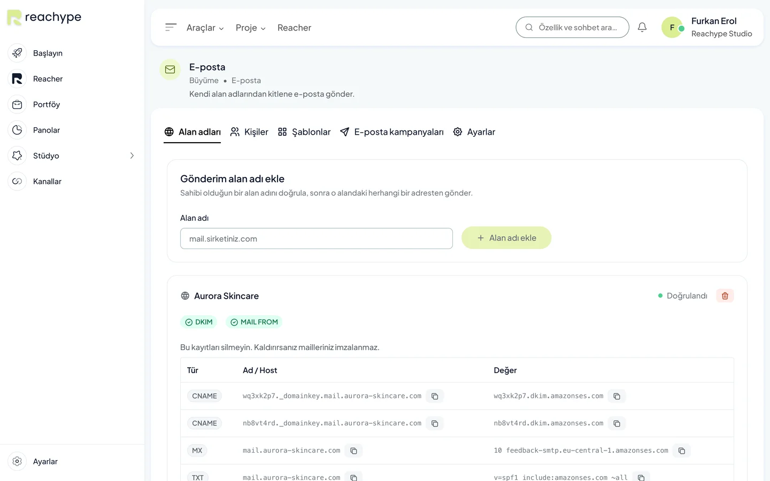Open the notifications bell

(642, 27)
